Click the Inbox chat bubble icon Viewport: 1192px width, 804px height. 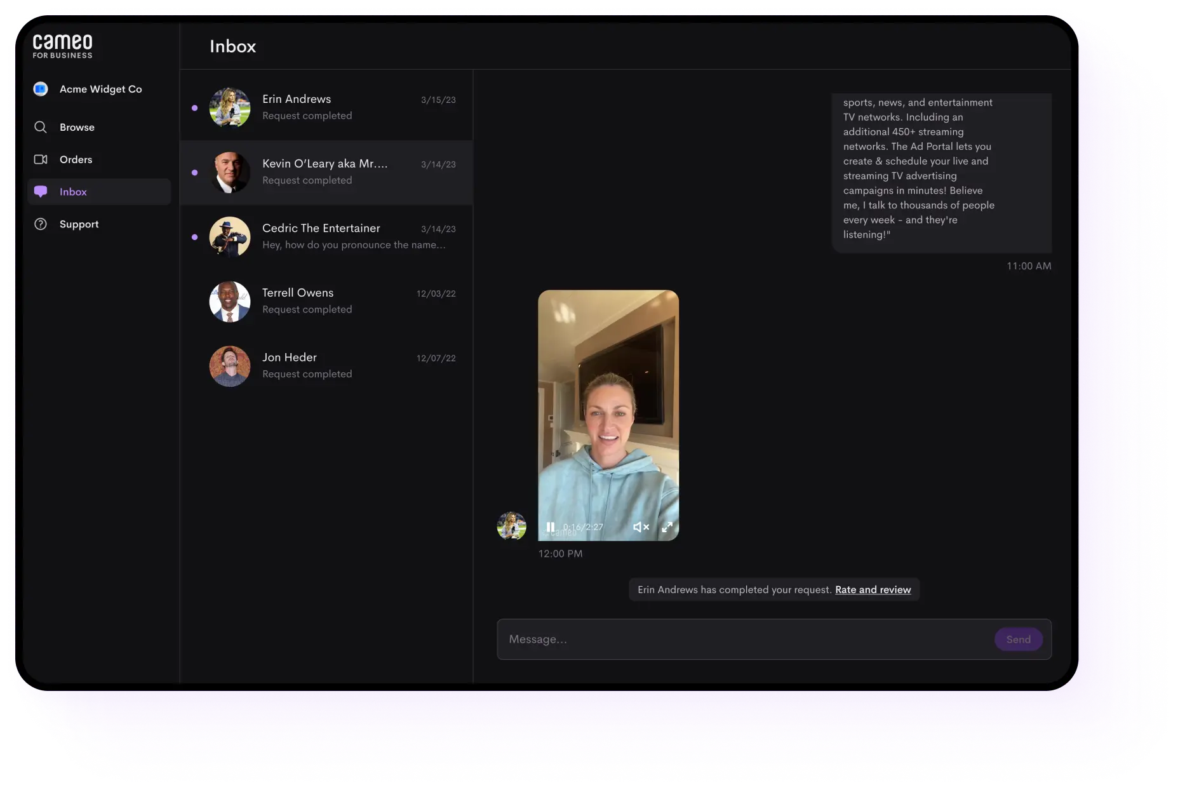coord(41,192)
